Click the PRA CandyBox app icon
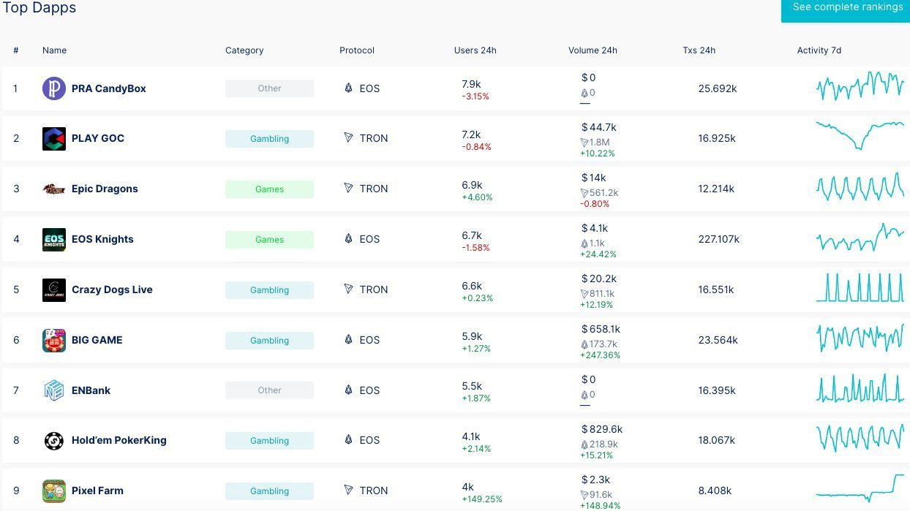Viewport: 910px width, 511px height. (x=54, y=88)
